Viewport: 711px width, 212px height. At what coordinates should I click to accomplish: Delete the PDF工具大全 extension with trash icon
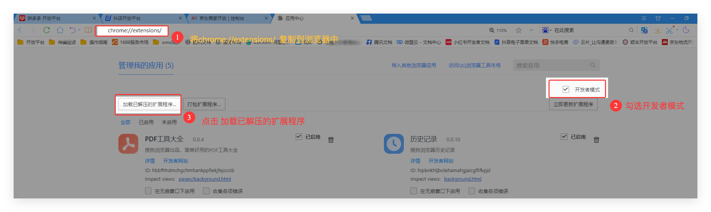coord(331,140)
